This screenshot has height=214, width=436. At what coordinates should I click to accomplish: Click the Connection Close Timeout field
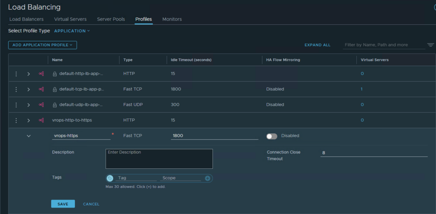click(373, 153)
